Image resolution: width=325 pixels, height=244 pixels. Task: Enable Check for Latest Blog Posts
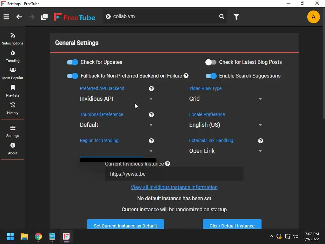pyautogui.click(x=211, y=62)
